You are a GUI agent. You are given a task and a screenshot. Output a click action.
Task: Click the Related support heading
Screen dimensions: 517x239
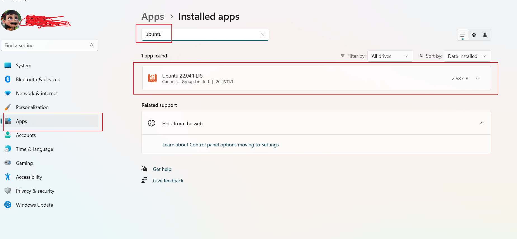coord(159,105)
